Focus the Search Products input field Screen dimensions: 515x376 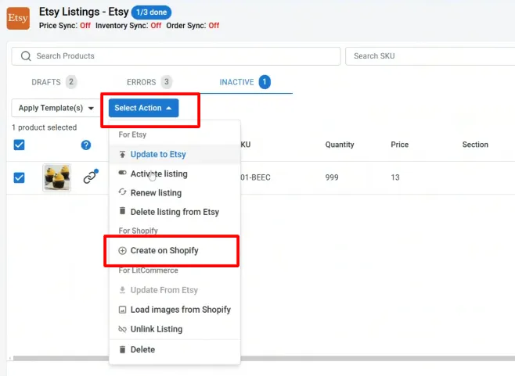(176, 56)
